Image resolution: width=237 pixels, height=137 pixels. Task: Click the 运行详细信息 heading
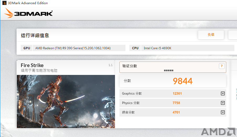(x=35, y=35)
